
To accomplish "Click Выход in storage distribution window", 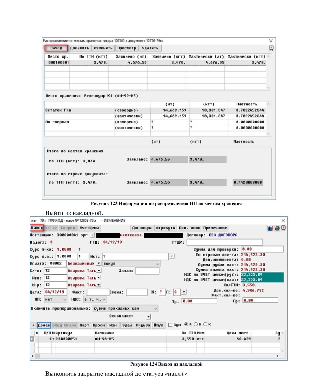I will click(x=56, y=48).
